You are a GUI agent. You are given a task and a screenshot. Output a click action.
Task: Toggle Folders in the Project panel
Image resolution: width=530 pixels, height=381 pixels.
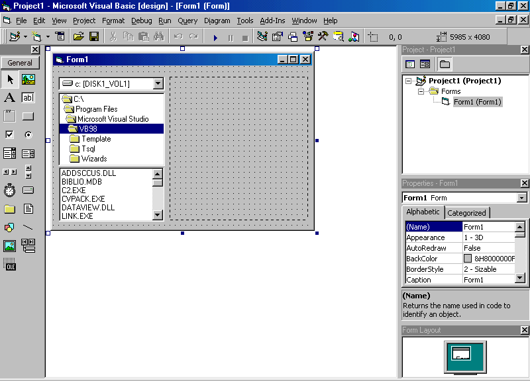click(445, 64)
